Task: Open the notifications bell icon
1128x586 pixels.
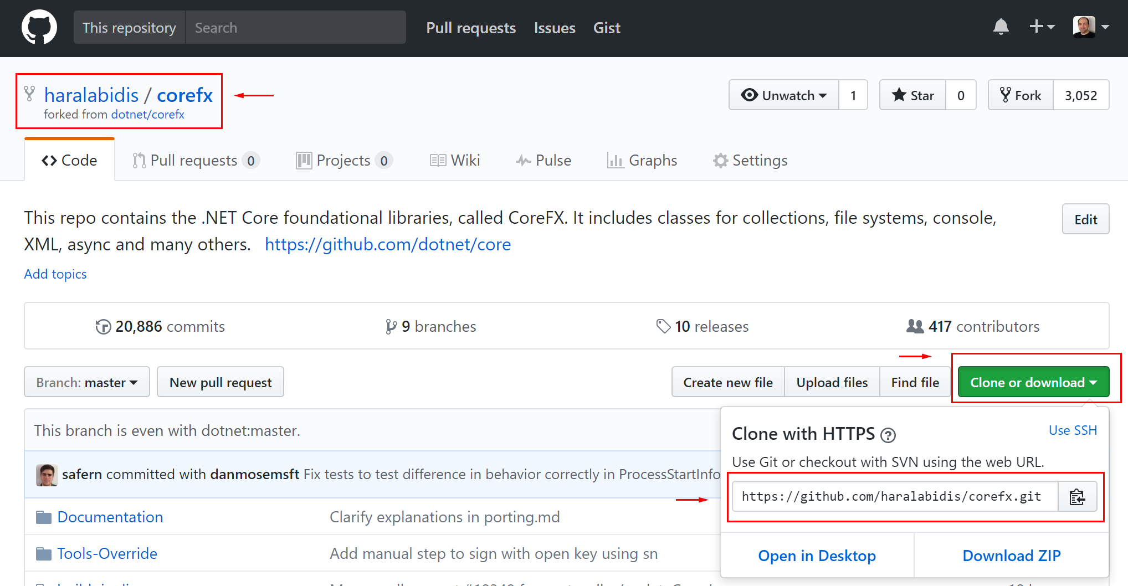Action: tap(1001, 27)
